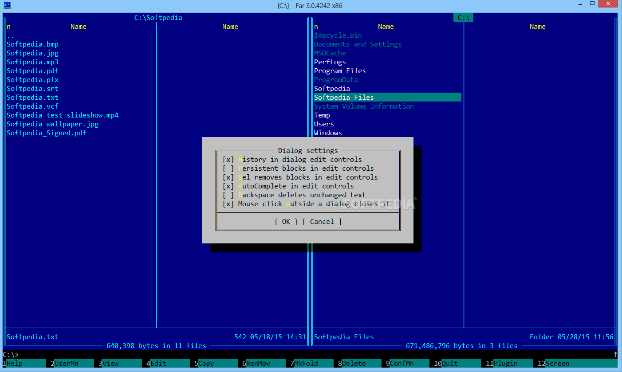Open ConfMn from the key bar

pyautogui.click(x=407, y=364)
